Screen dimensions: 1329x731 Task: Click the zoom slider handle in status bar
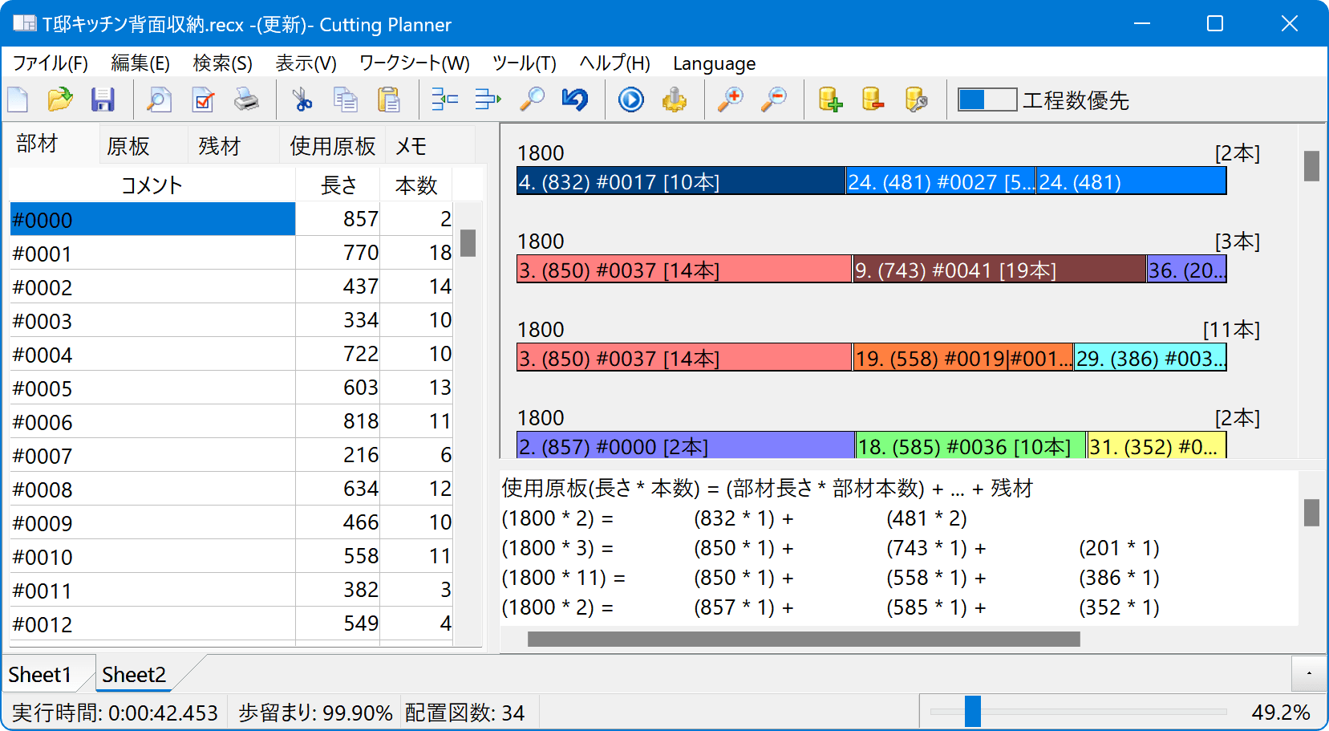click(x=972, y=712)
